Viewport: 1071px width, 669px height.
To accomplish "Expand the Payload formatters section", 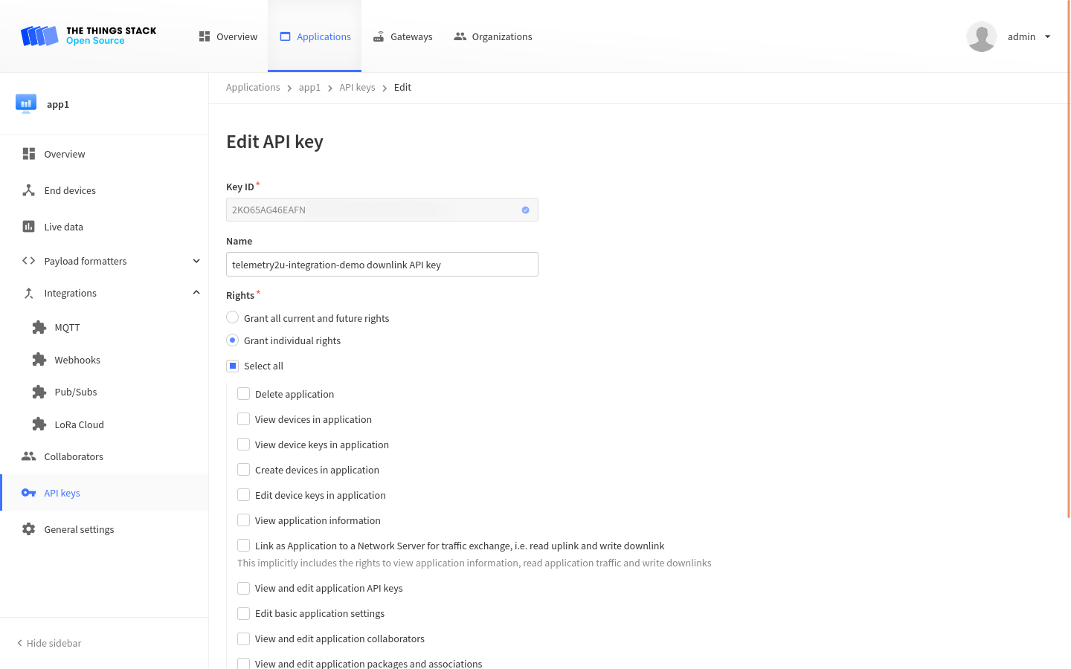I will (196, 261).
